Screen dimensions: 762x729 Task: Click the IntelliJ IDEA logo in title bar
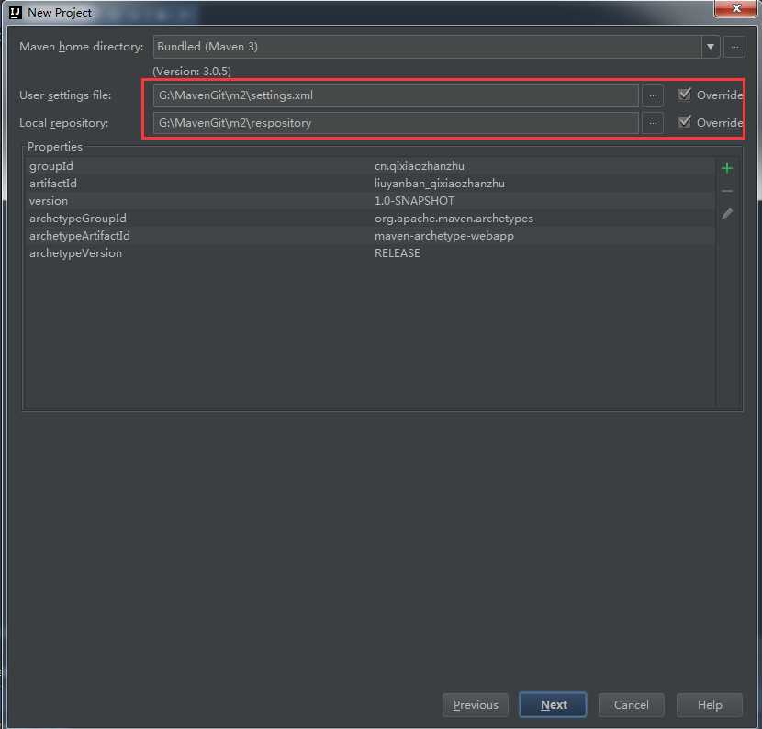pyautogui.click(x=16, y=13)
